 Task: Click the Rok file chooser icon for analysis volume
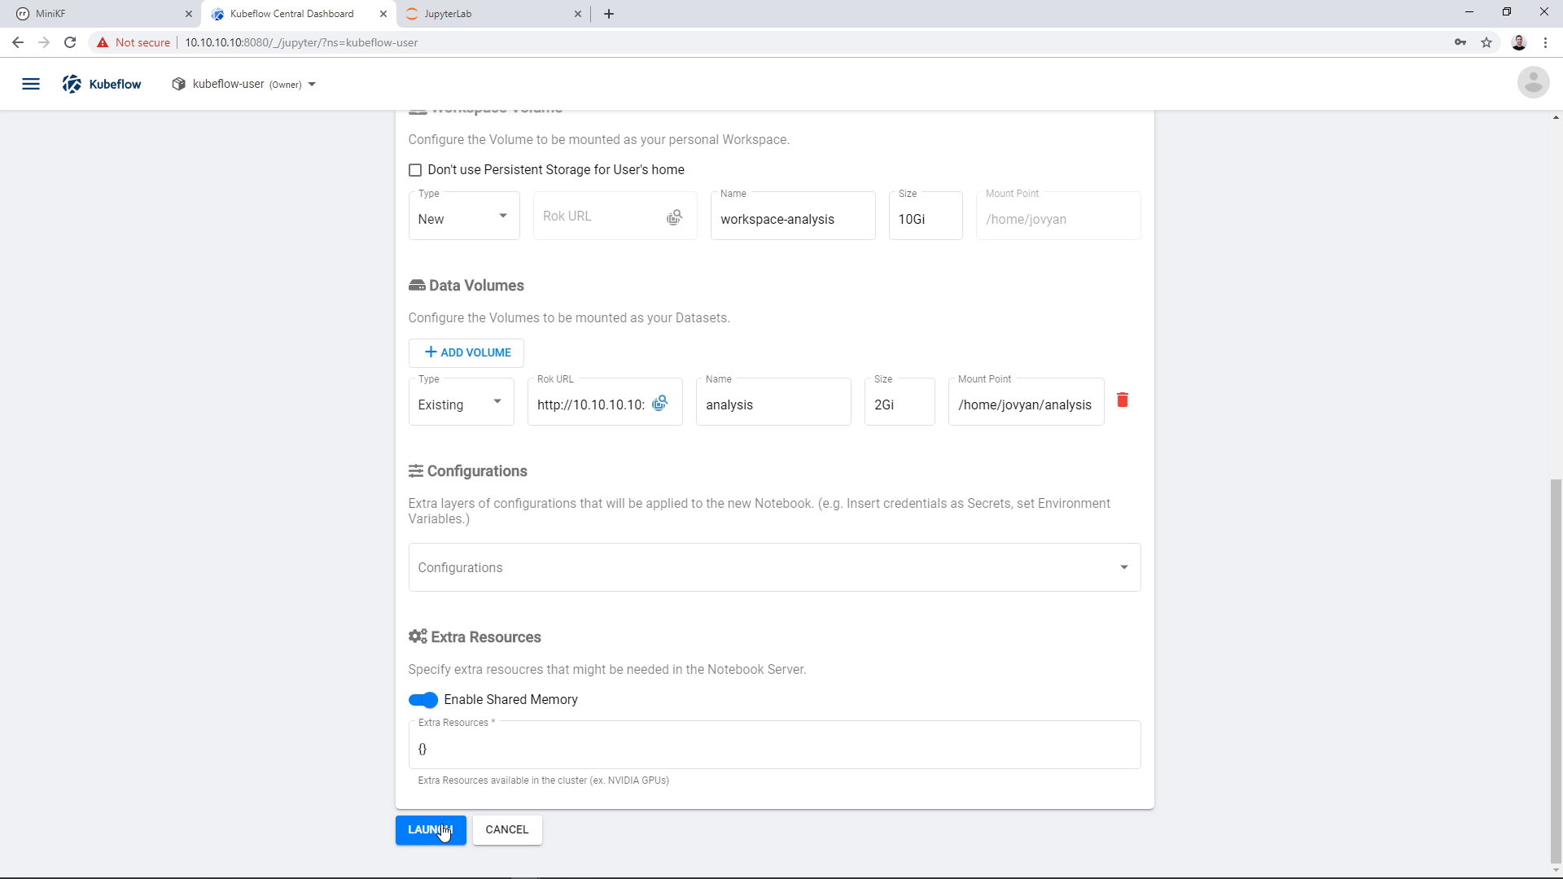click(660, 403)
